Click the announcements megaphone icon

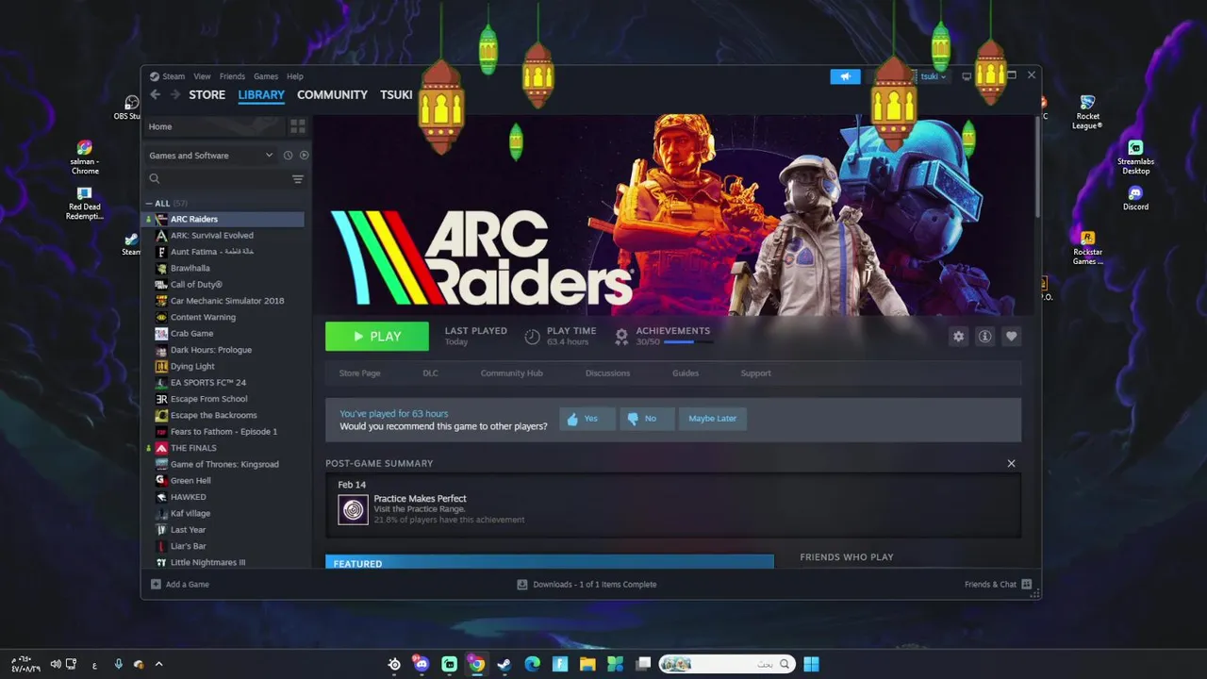[845, 76]
